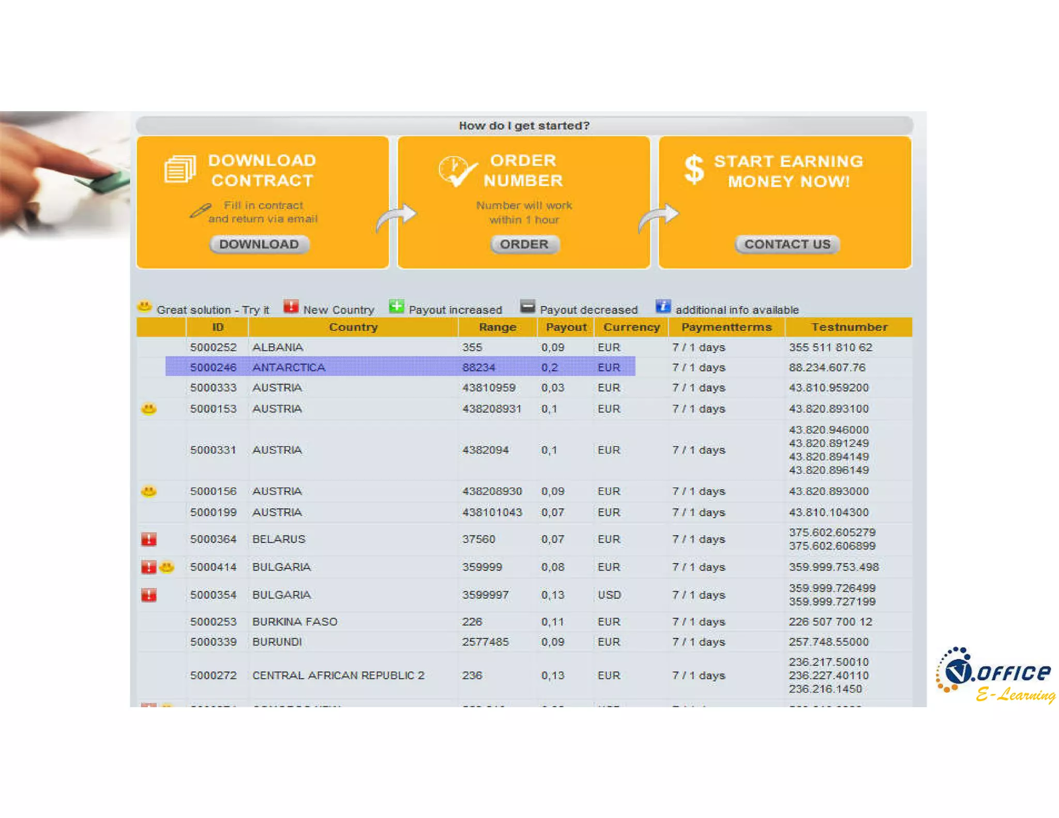This screenshot has height=818, width=1059.
Task: Click test number 43.820.946000
Action: coord(829,430)
